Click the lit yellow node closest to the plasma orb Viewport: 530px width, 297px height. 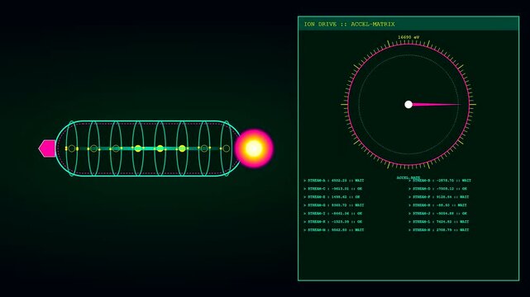[182, 148]
